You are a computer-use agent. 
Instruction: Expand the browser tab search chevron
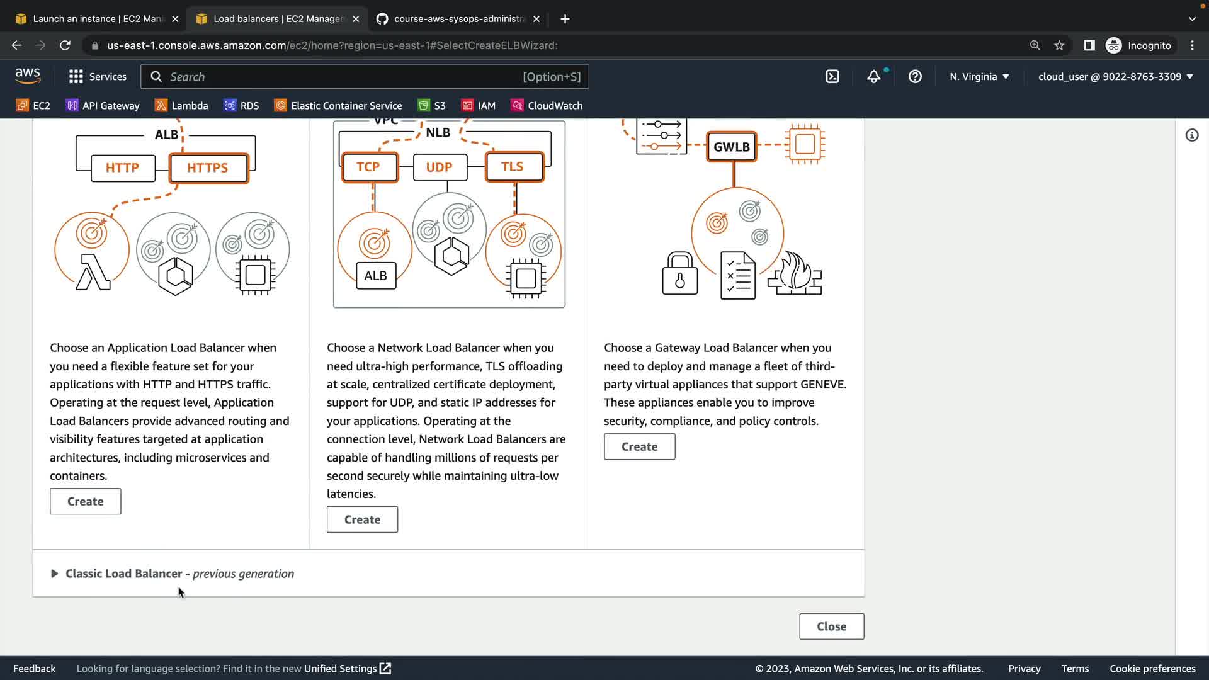point(1192,19)
